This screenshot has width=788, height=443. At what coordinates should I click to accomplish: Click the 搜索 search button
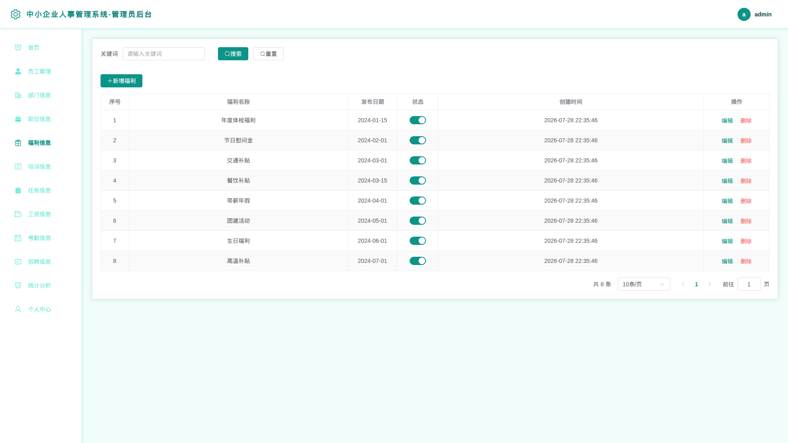point(233,54)
